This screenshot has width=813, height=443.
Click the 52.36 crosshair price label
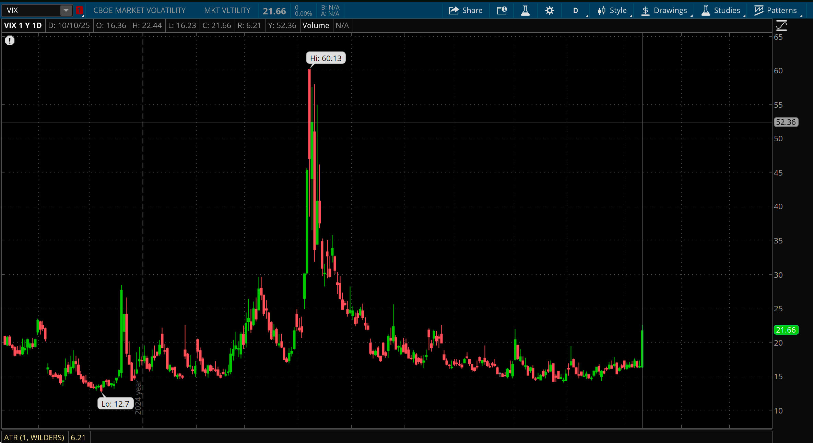tap(786, 122)
